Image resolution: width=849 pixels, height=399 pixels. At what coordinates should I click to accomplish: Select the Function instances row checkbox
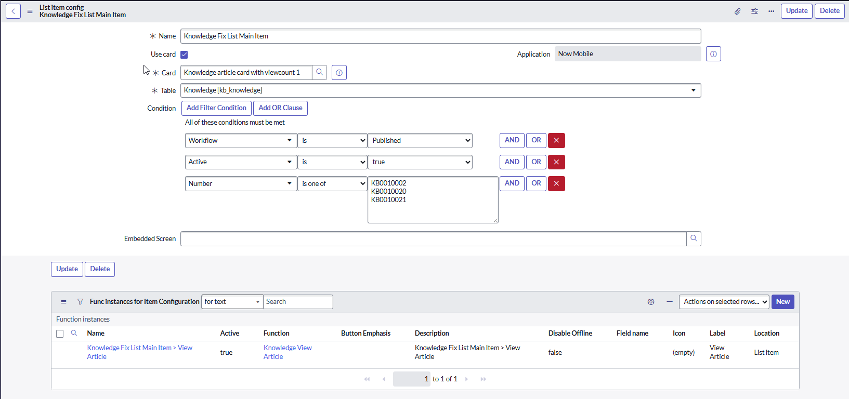60,334
